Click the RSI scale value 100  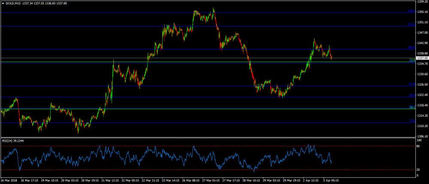[419, 140]
